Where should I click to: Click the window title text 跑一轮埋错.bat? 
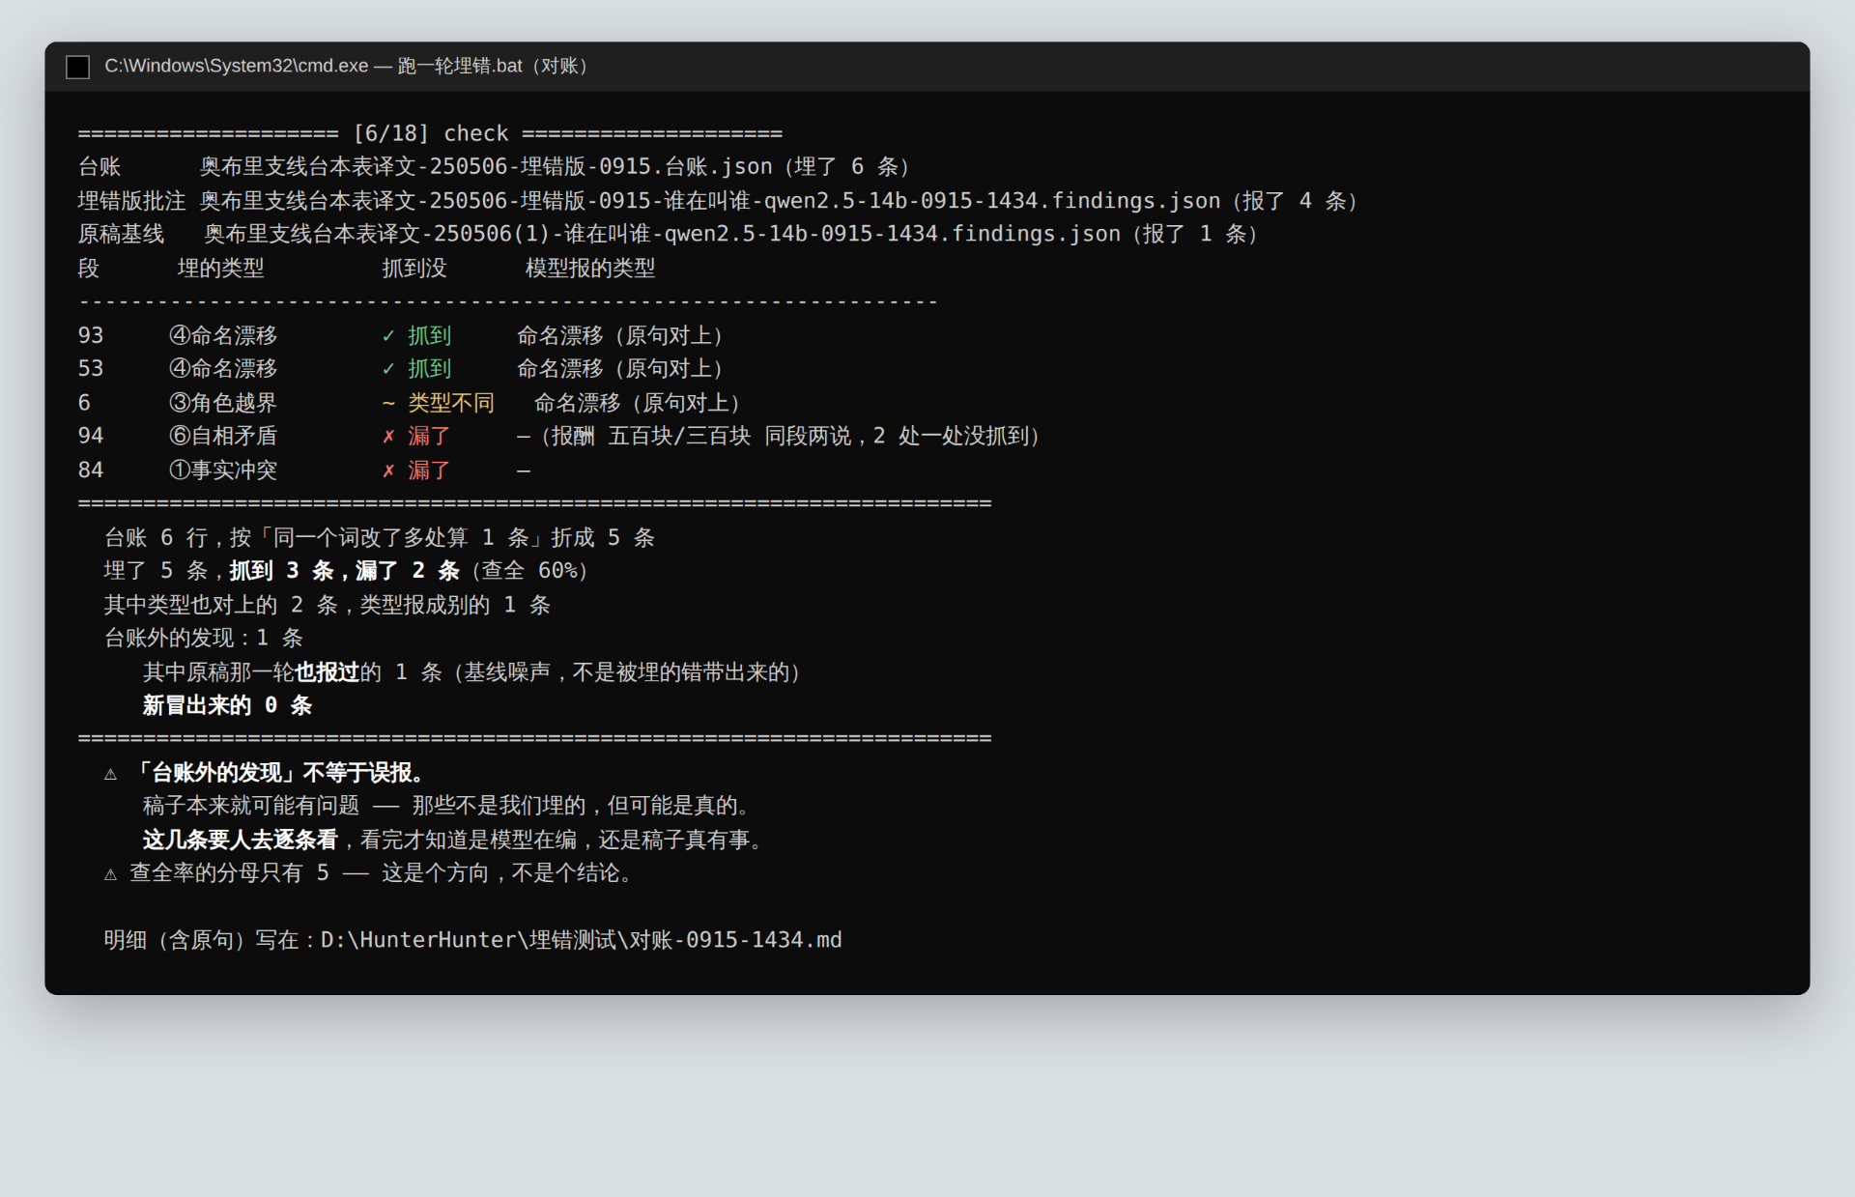pos(460,66)
